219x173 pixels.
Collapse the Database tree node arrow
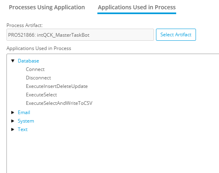coord(13,61)
